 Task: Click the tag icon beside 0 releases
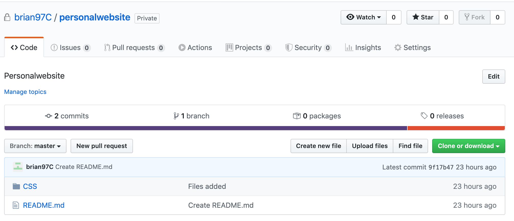424,116
